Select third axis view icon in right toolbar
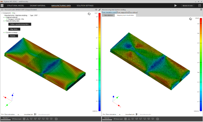Viewport: 203px width, 122px height. [141, 119]
